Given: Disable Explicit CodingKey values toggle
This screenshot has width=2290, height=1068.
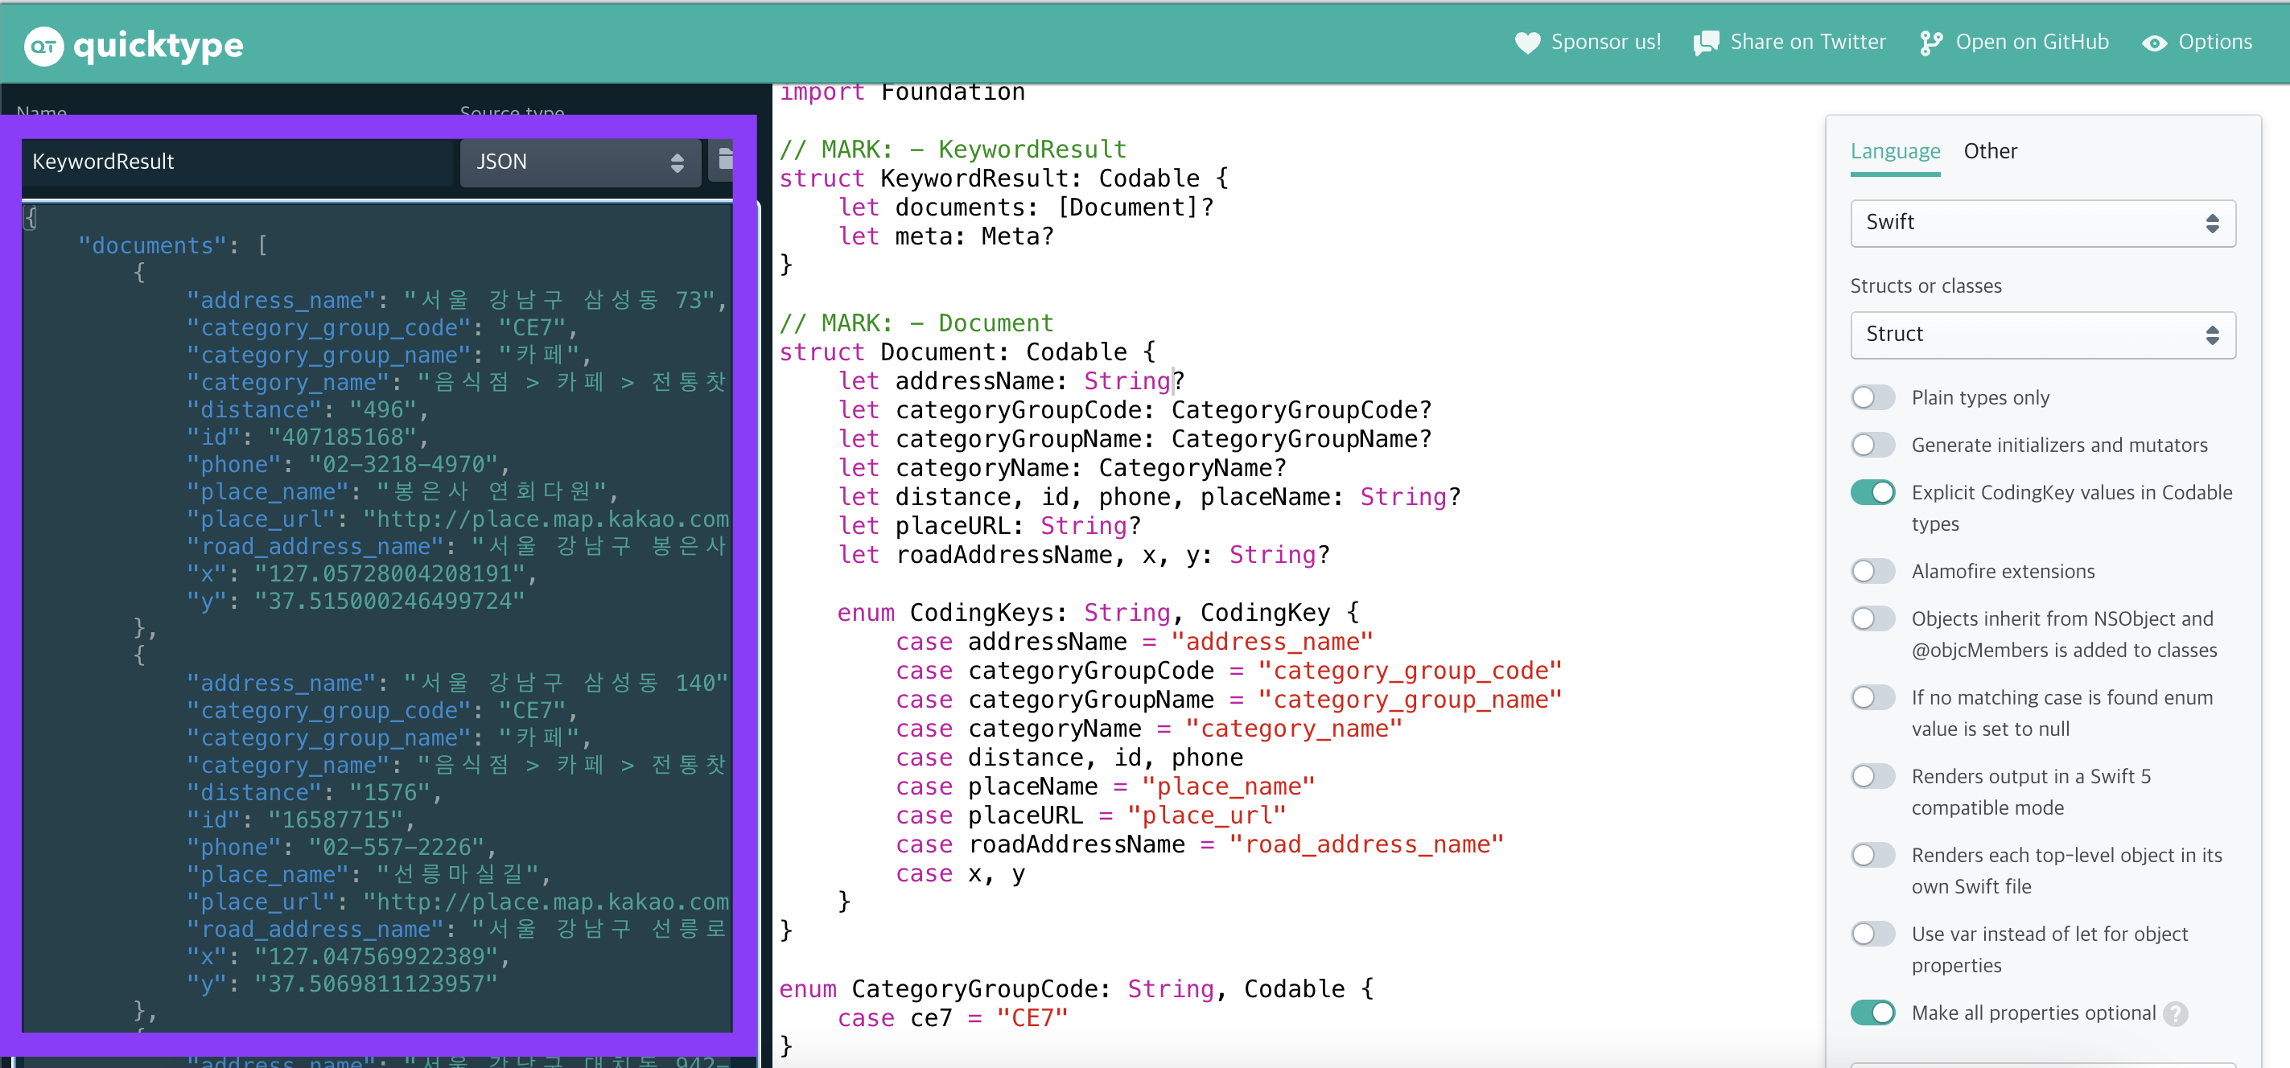Looking at the screenshot, I should point(1872,492).
